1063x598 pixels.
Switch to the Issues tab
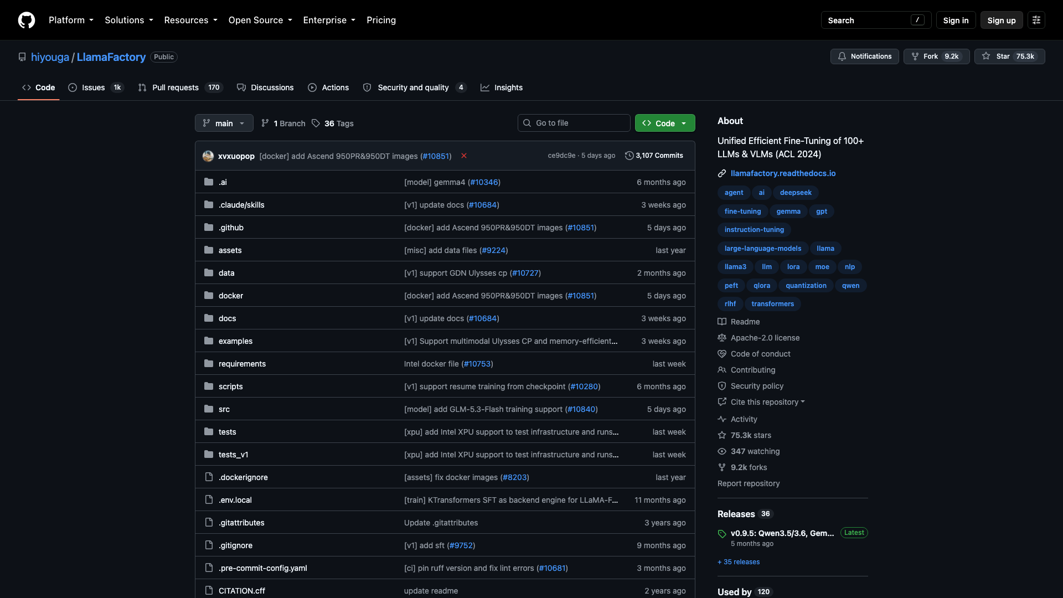(x=96, y=87)
